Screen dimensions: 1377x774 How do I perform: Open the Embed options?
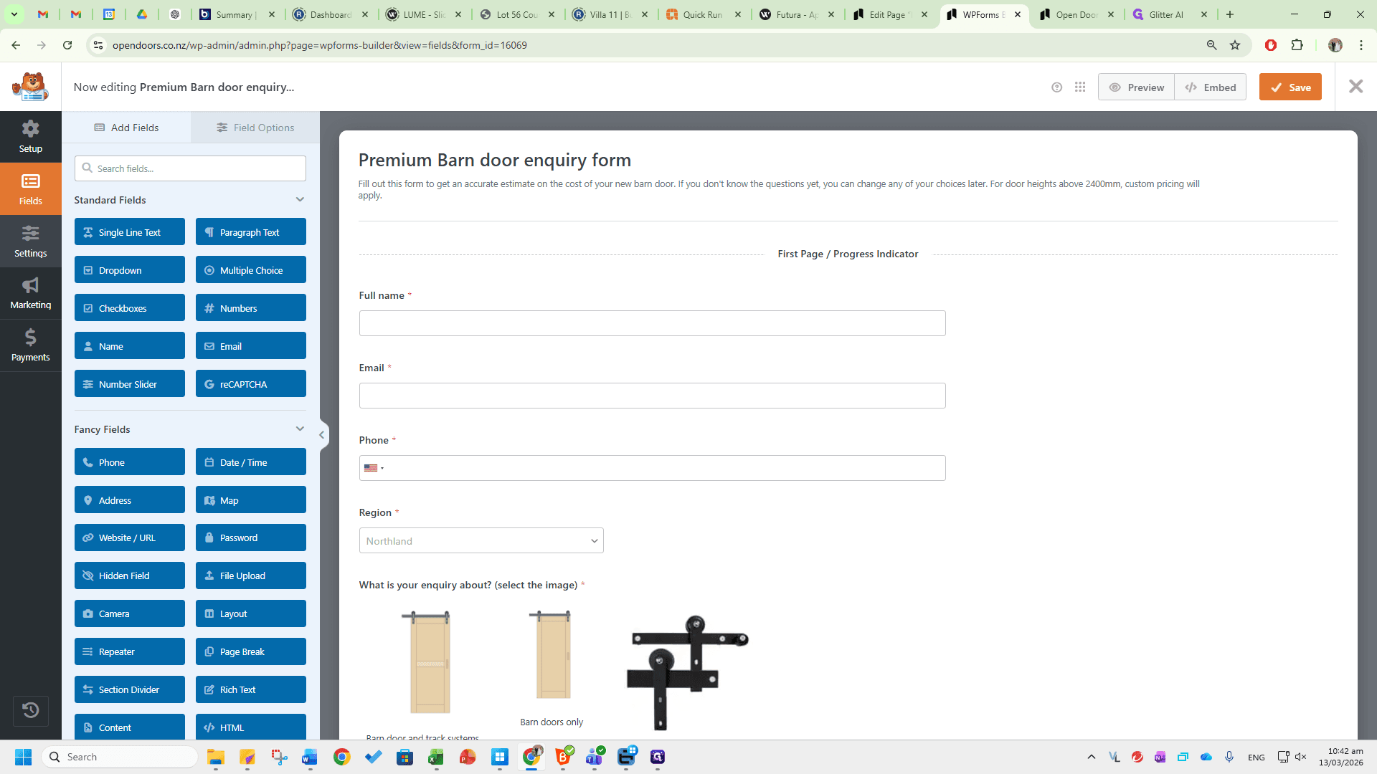pos(1211,87)
